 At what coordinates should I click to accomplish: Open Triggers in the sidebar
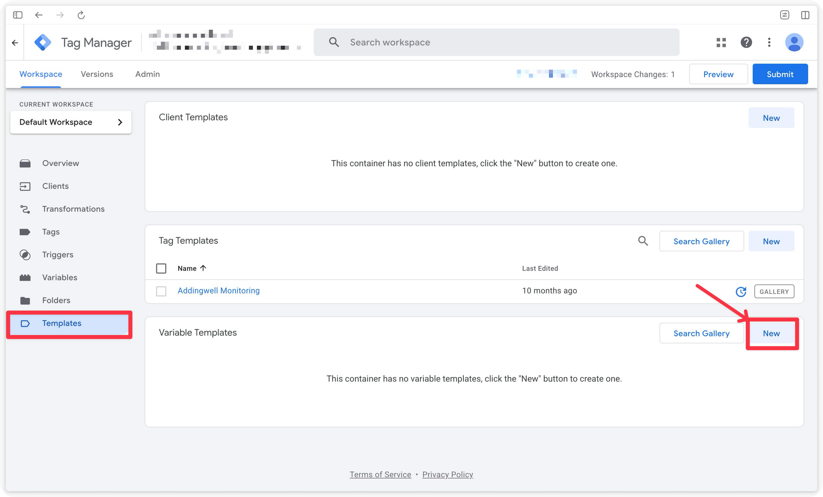[58, 255]
